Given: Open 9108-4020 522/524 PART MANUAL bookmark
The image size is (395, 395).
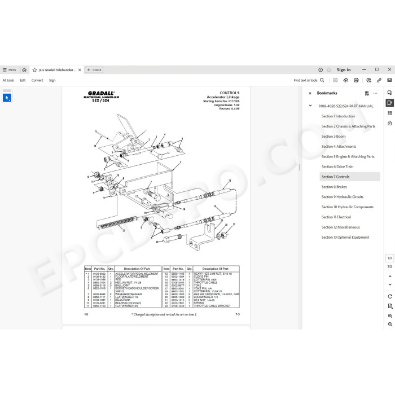Looking at the screenshot, I should click(x=345, y=106).
